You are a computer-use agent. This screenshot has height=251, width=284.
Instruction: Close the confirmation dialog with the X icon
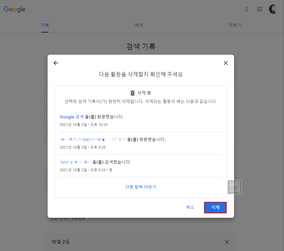click(x=226, y=63)
